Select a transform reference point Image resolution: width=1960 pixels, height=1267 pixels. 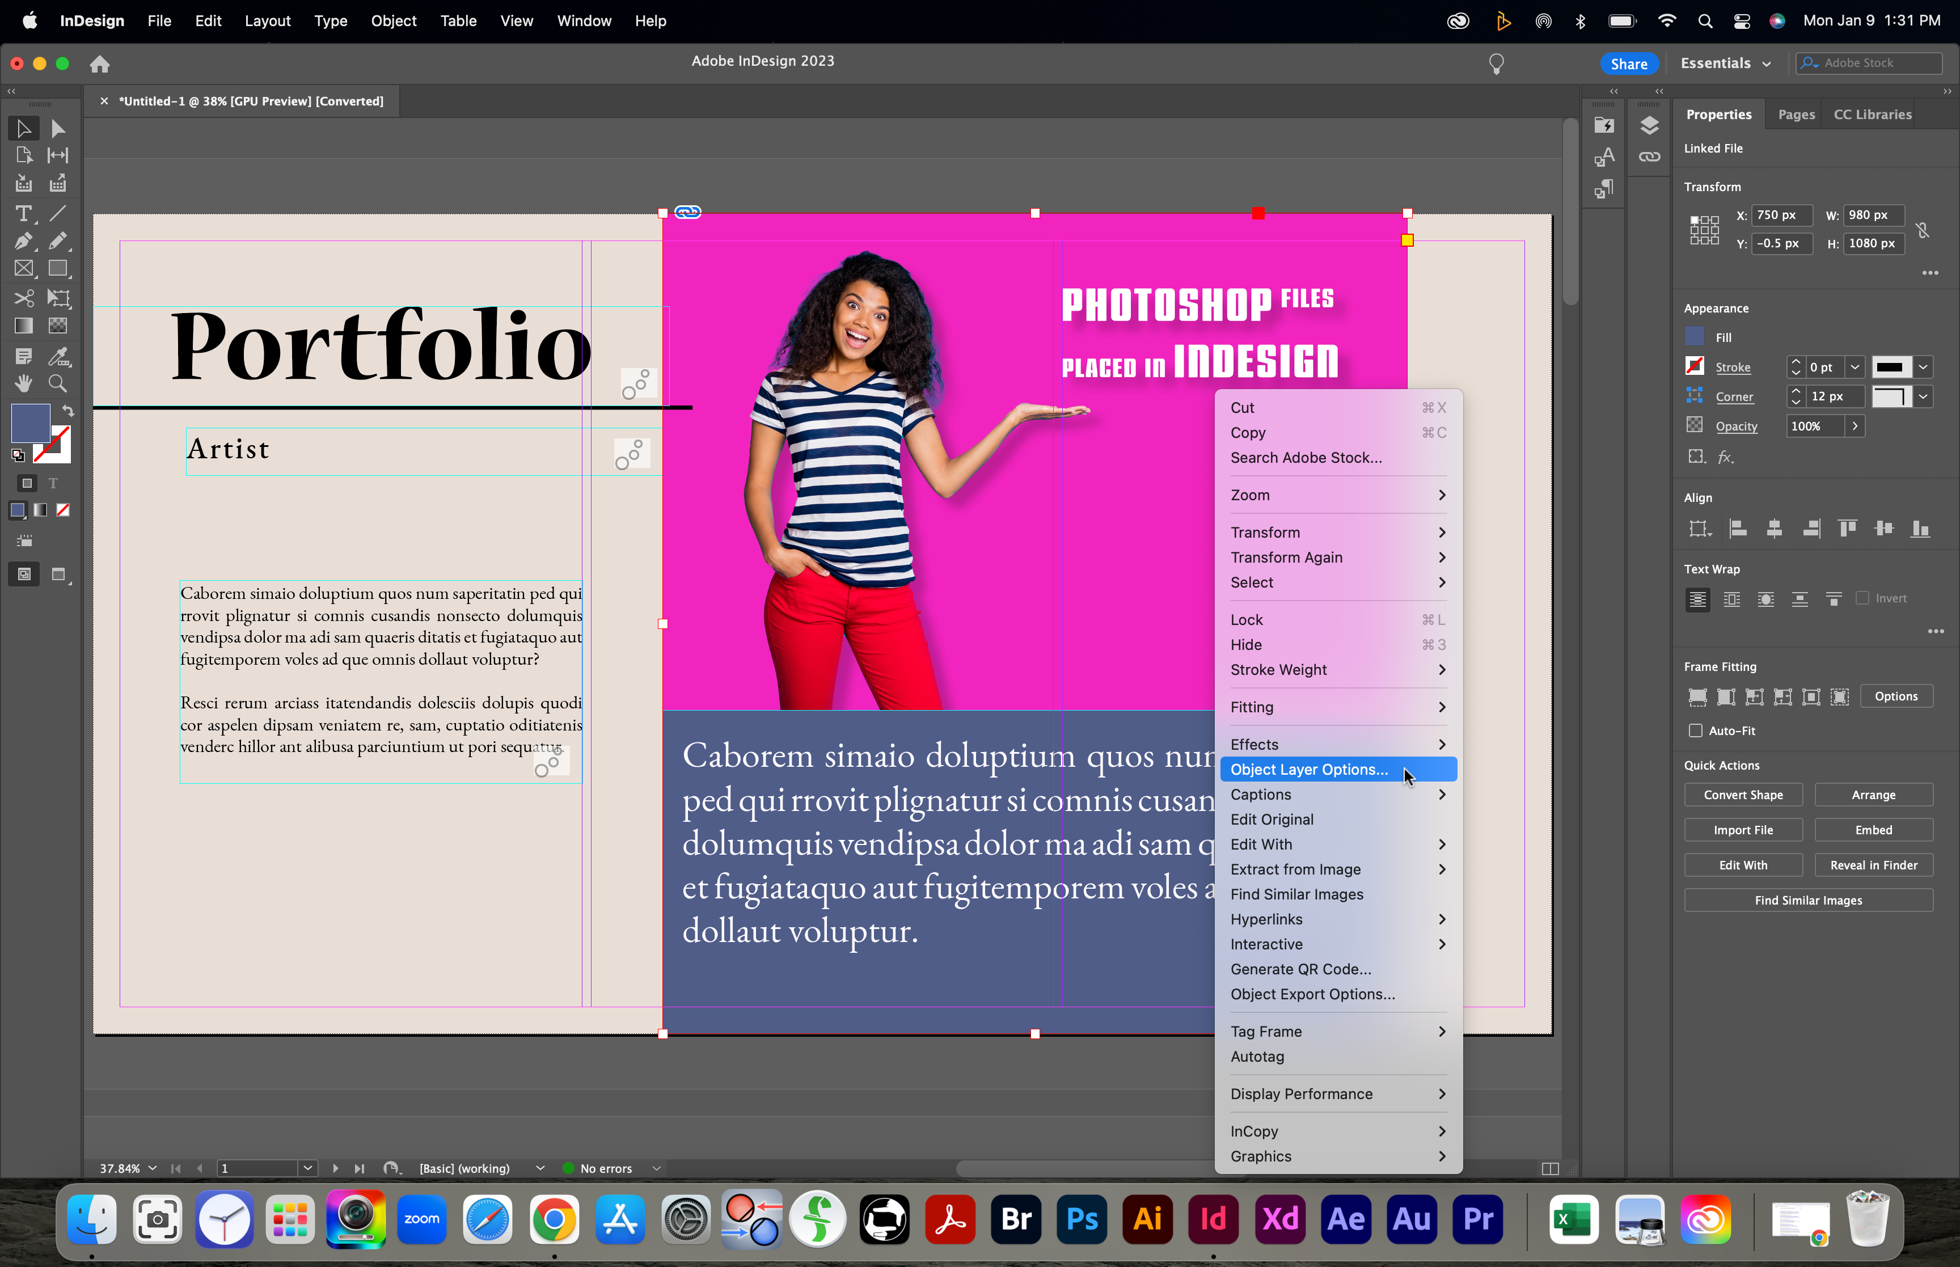[1704, 230]
